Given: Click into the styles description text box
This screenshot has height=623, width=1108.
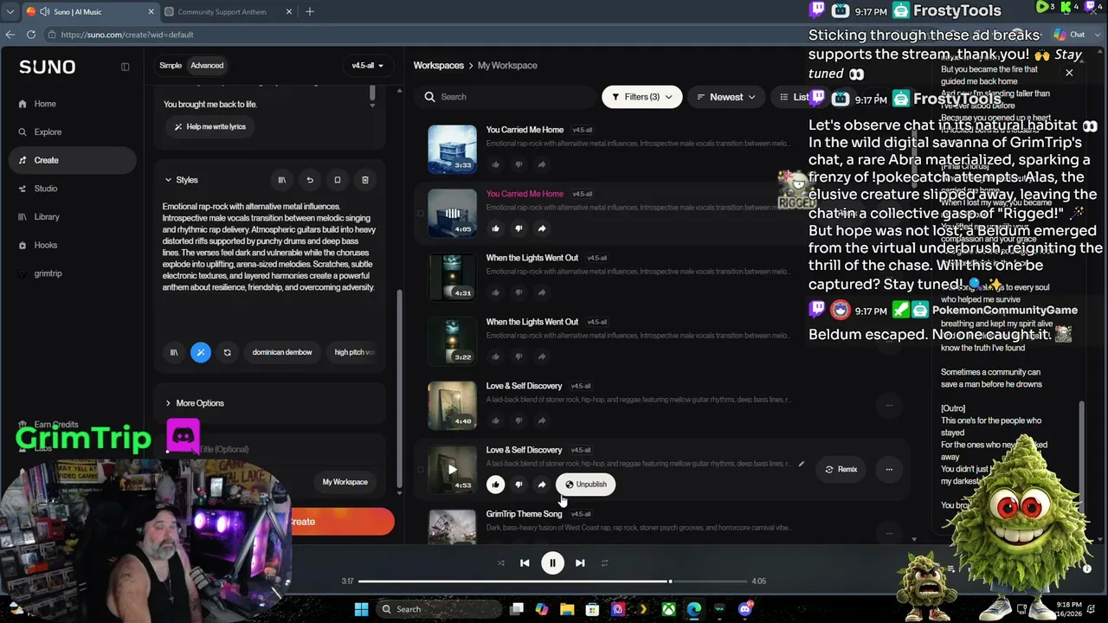Looking at the screenshot, I should (269, 247).
